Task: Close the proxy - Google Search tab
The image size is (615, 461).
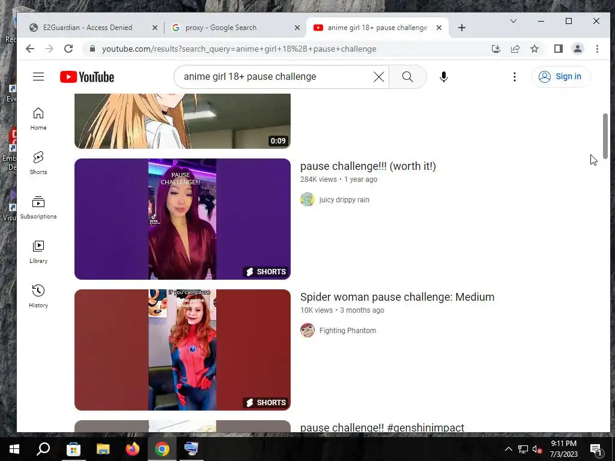Action: [x=297, y=28]
